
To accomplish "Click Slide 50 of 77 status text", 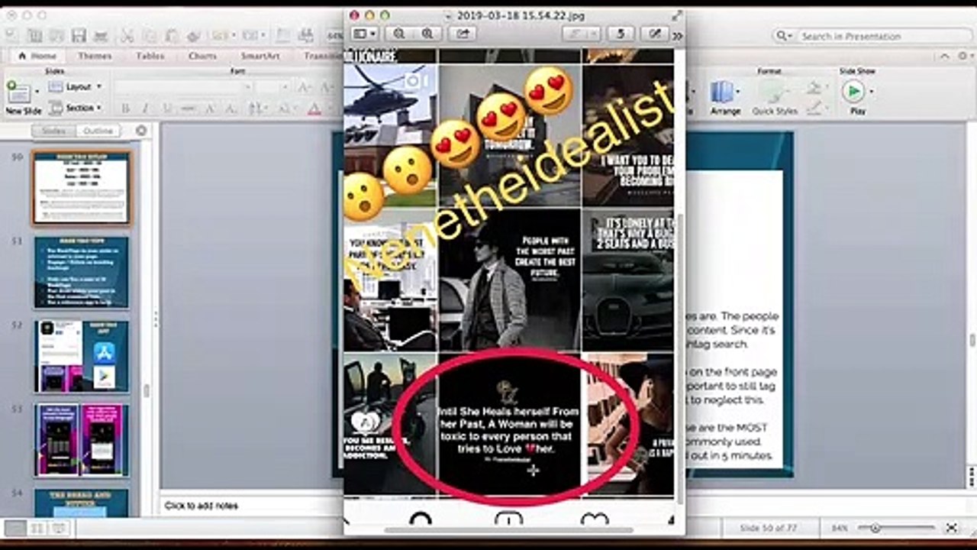I will click(767, 528).
